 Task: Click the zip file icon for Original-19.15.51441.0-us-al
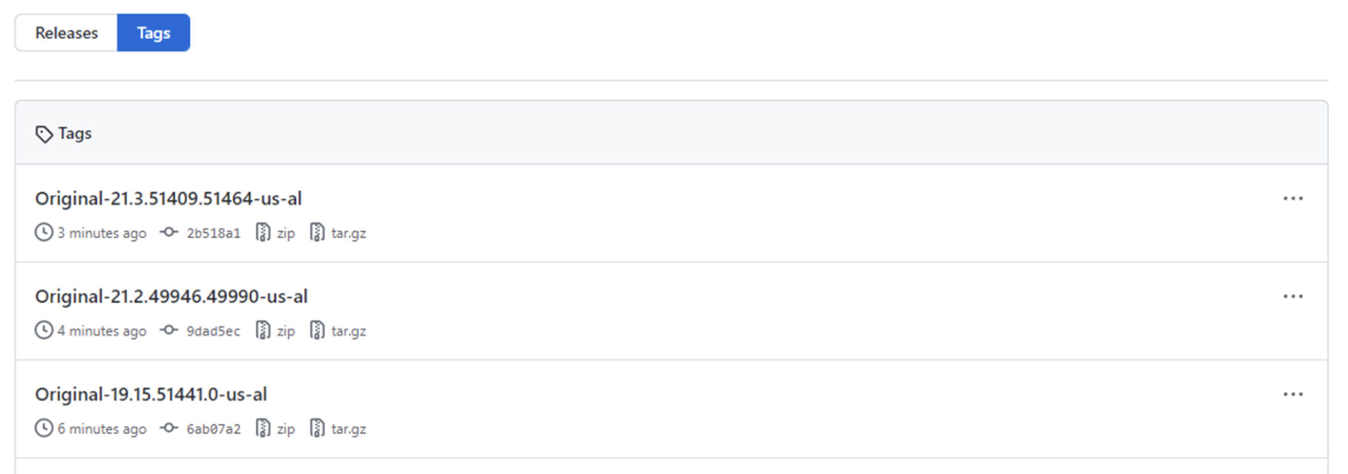262,428
